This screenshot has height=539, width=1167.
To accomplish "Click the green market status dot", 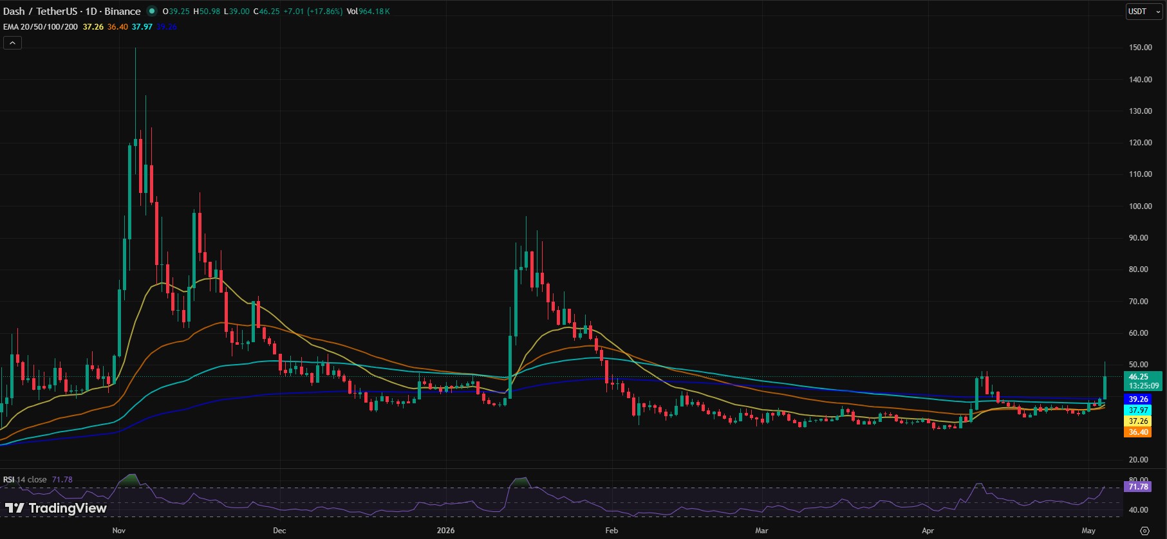I will 152,11.
